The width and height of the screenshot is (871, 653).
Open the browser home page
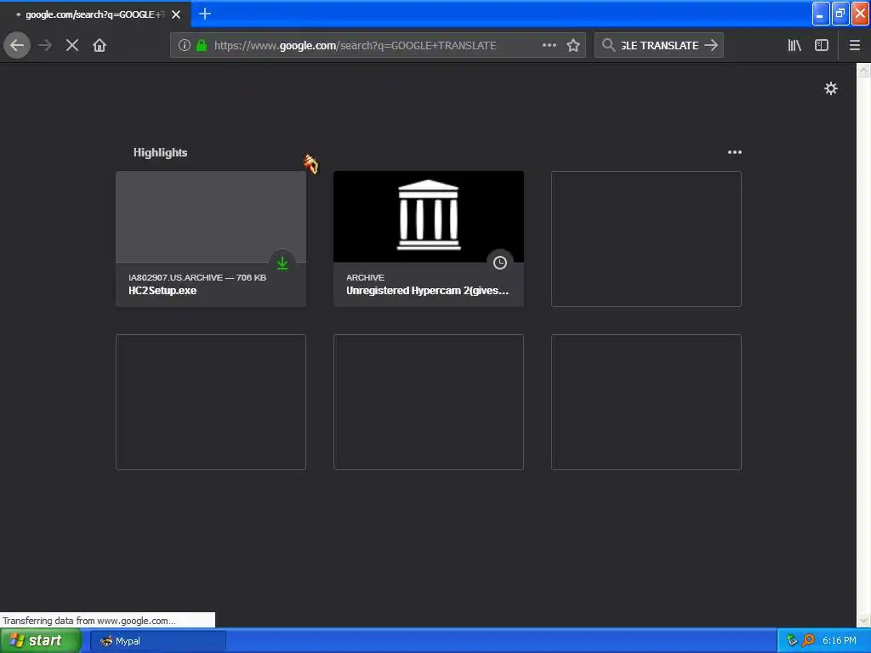100,46
